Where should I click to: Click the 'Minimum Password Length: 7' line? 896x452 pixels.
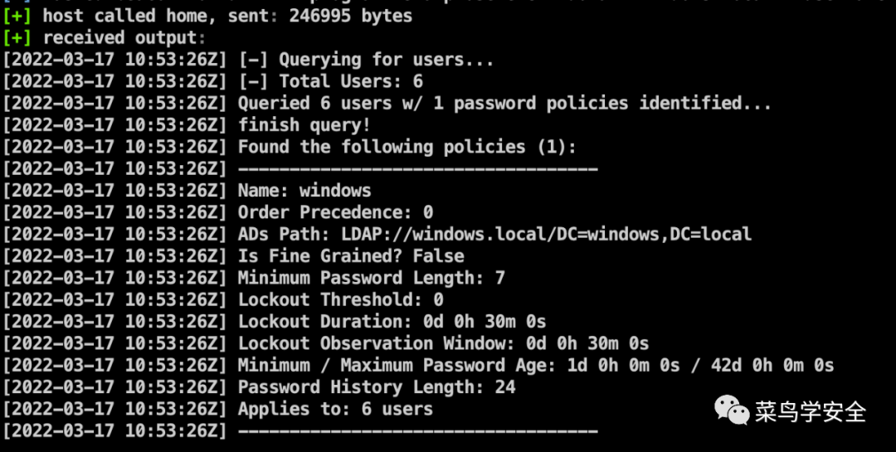[x=372, y=278]
